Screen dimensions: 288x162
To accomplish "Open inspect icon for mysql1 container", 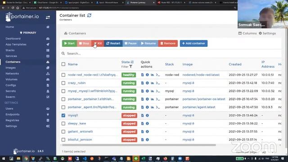I will pos(147,116).
